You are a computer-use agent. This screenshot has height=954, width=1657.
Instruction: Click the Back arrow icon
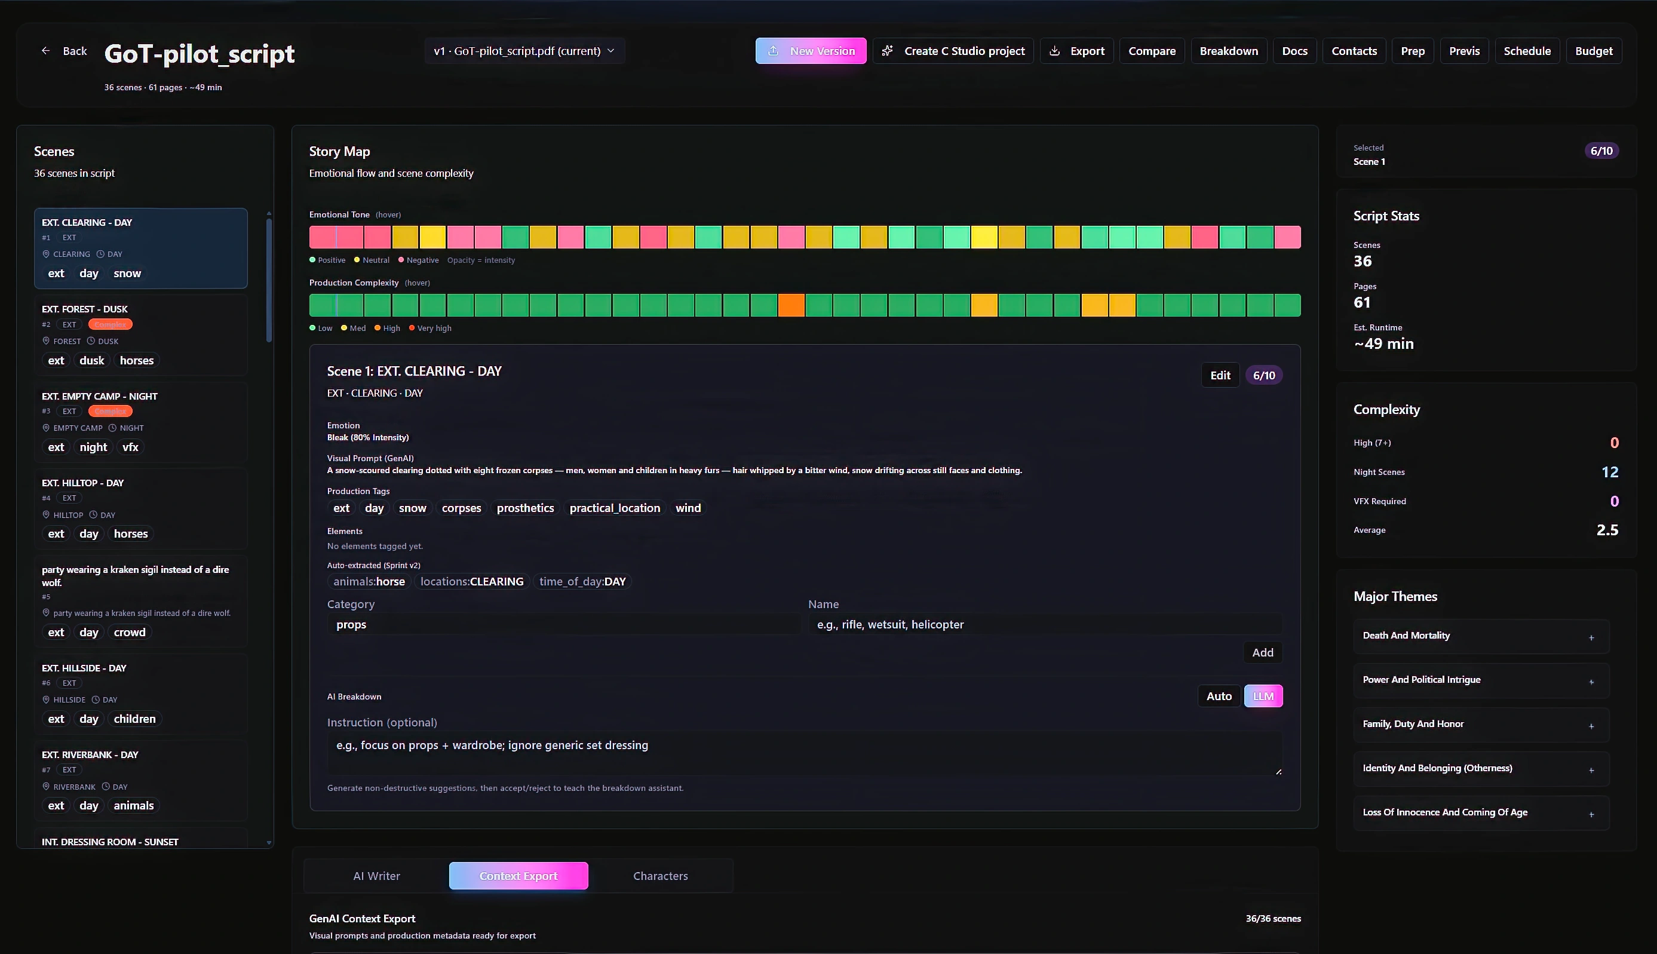(x=45, y=50)
